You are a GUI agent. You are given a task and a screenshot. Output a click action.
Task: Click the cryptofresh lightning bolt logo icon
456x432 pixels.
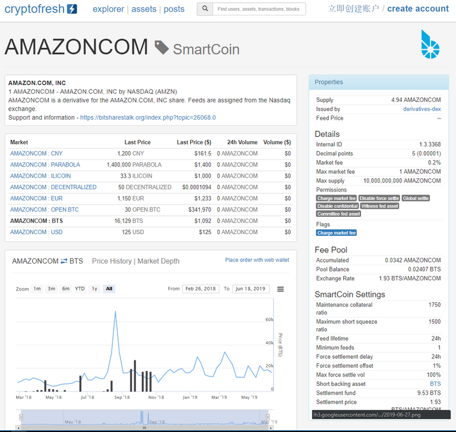(x=72, y=9)
